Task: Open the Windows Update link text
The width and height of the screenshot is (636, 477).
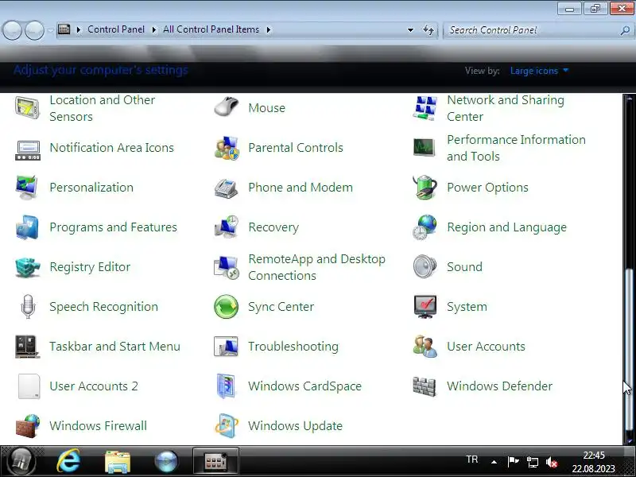Action: click(295, 426)
